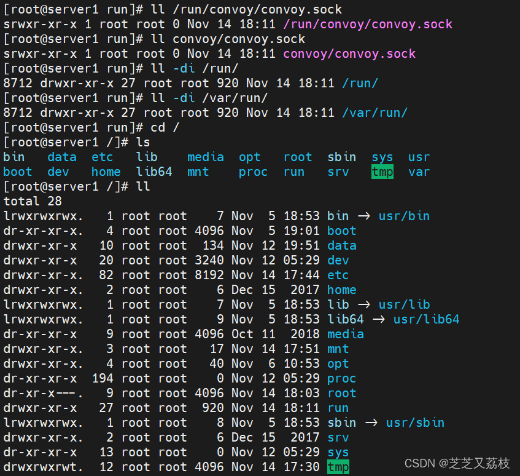
Task: Click the 3240 size value
Action: click(209, 260)
